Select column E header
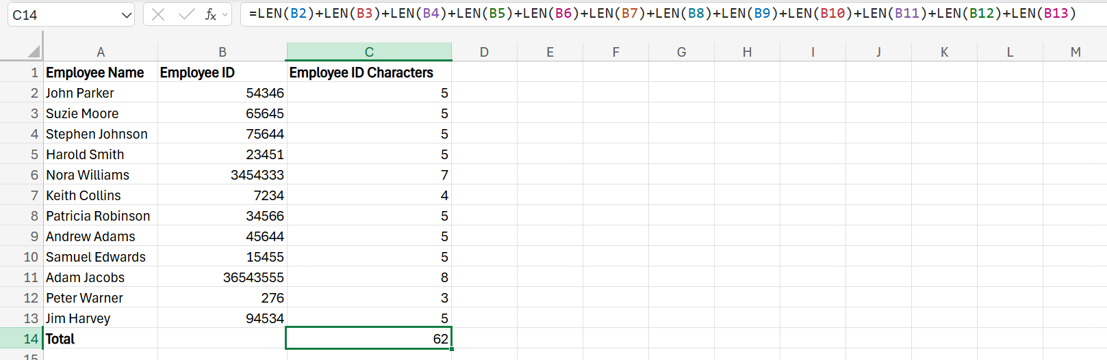Image resolution: width=1107 pixels, height=360 pixels. tap(550, 52)
